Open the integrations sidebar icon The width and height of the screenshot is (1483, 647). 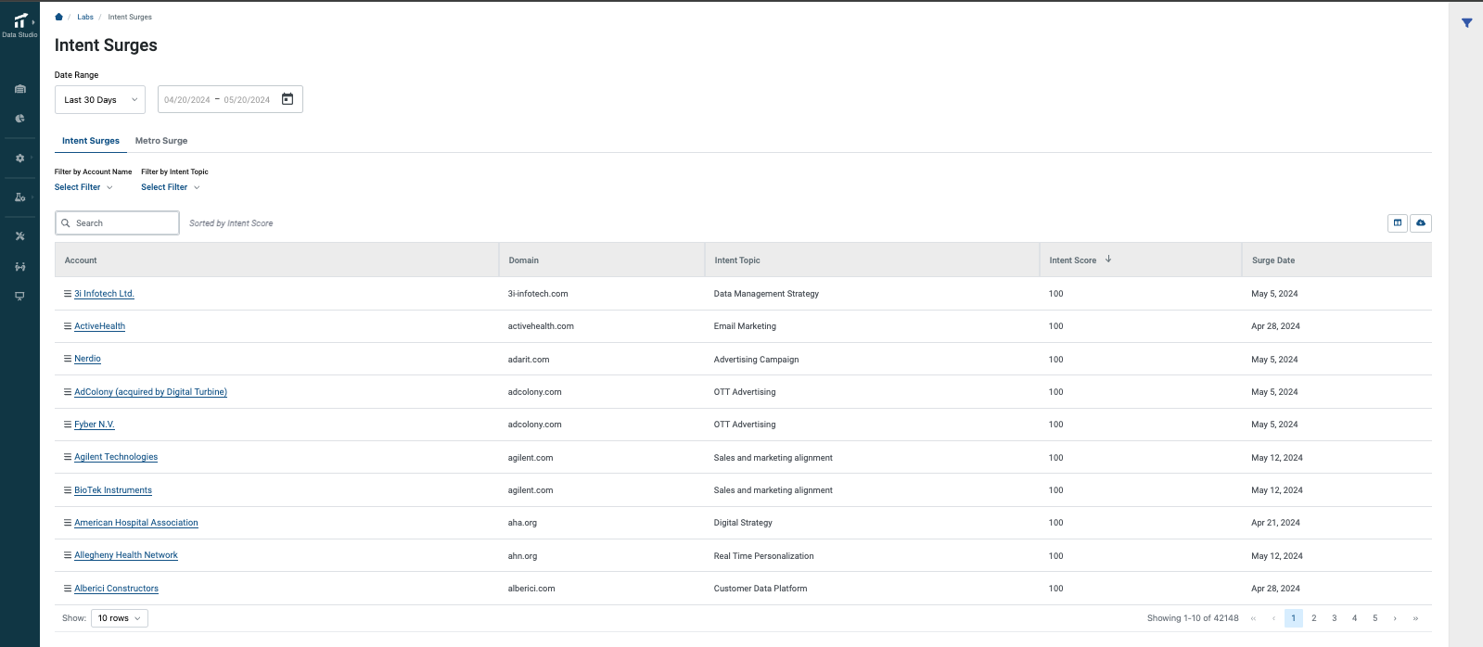pos(20,267)
